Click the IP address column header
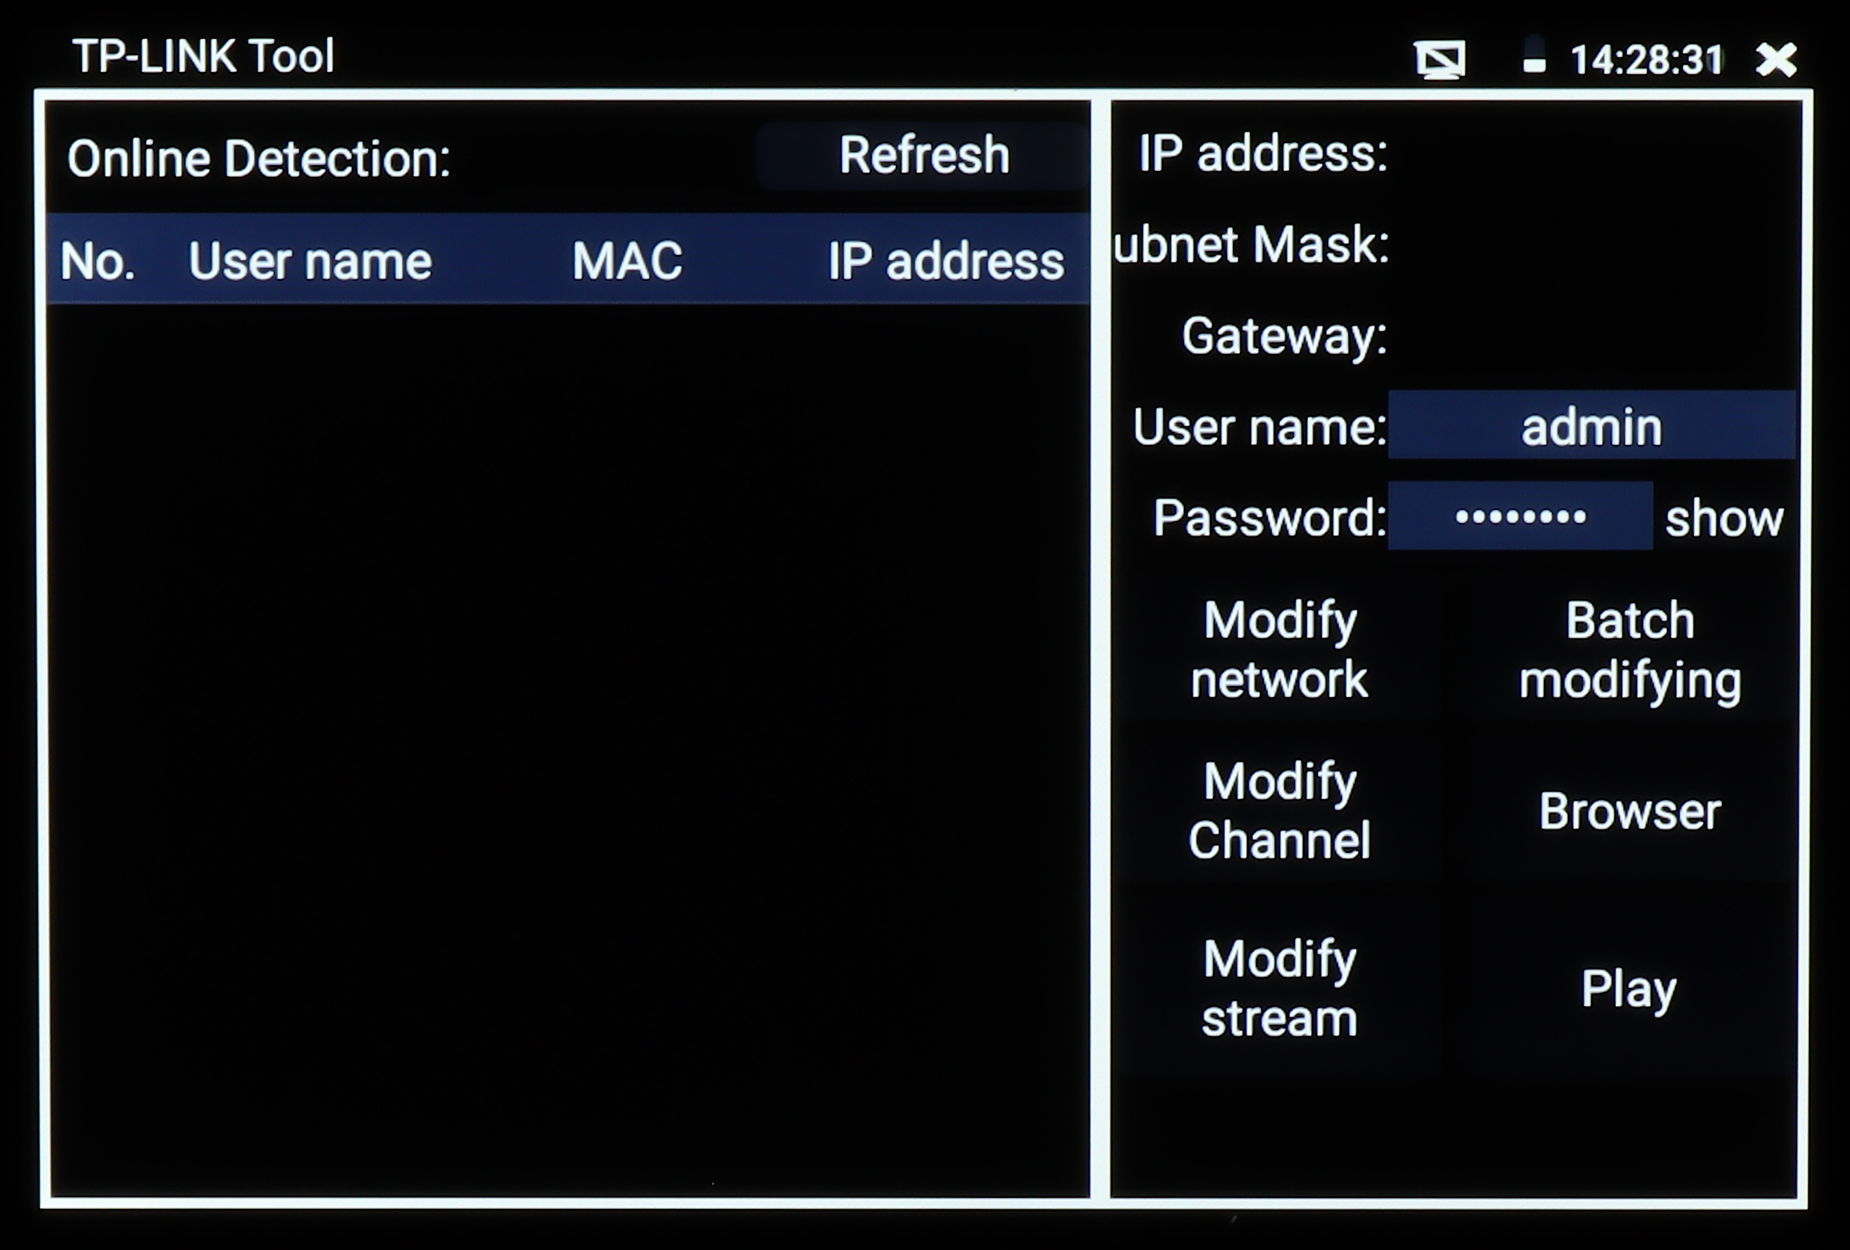This screenshot has height=1250, width=1850. click(946, 261)
